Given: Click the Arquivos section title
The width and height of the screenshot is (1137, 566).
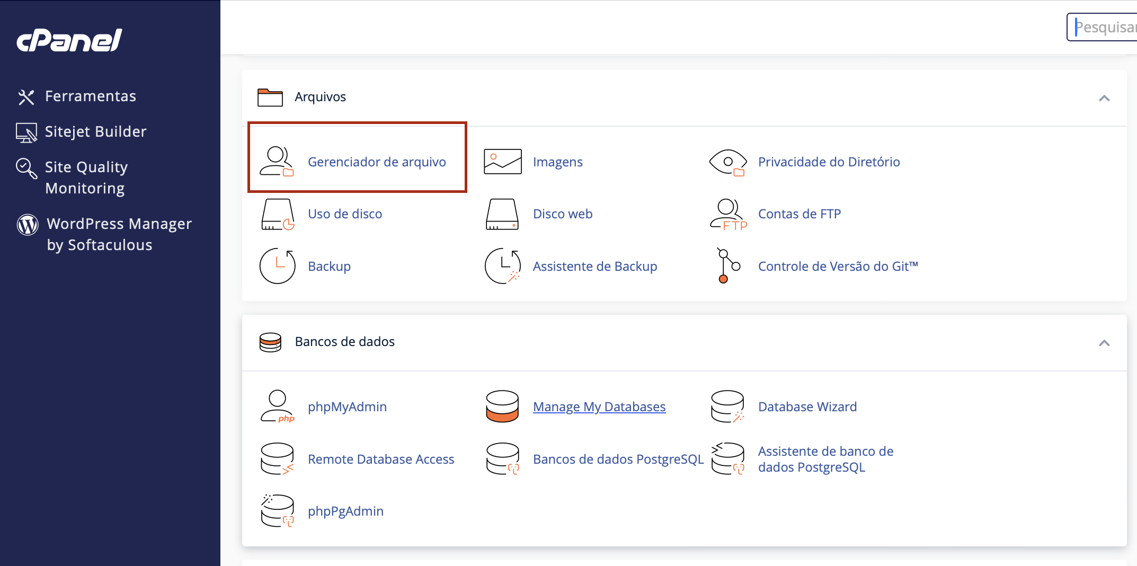Looking at the screenshot, I should point(321,97).
